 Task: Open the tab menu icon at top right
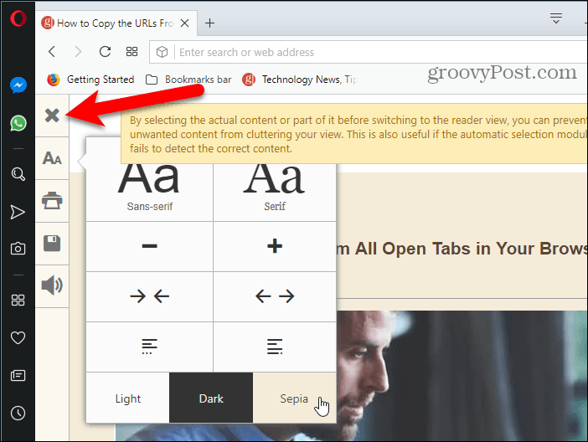556,18
